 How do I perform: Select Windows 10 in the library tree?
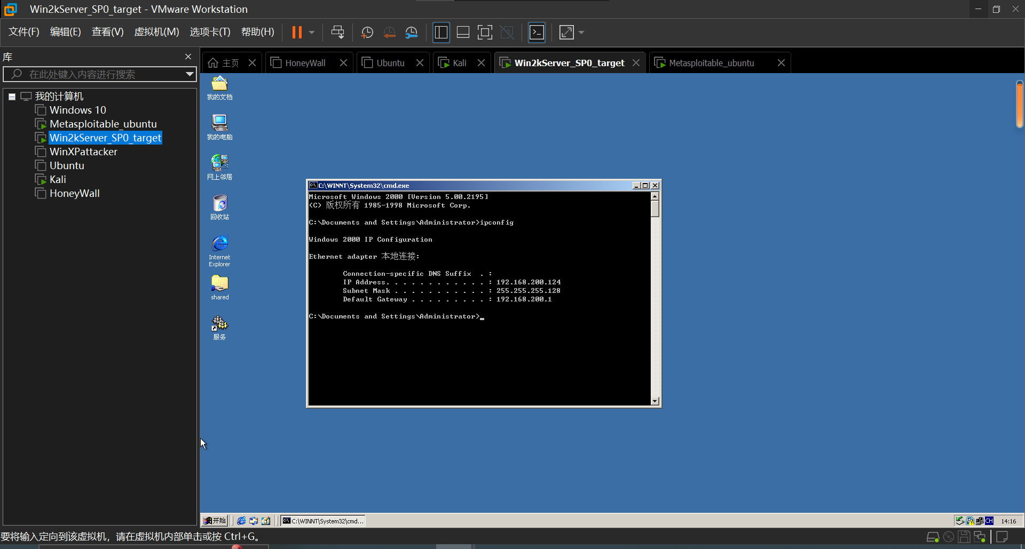pos(78,110)
